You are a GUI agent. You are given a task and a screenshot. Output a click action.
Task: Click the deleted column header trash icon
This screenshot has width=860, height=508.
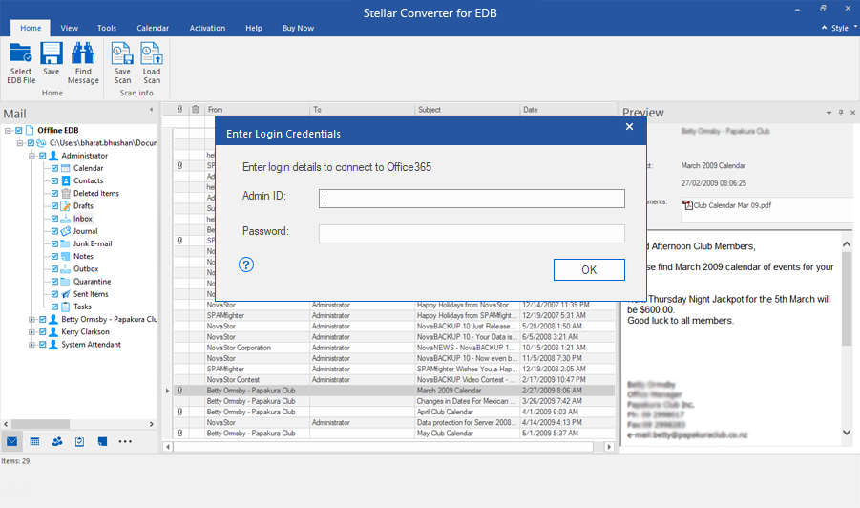coord(196,109)
